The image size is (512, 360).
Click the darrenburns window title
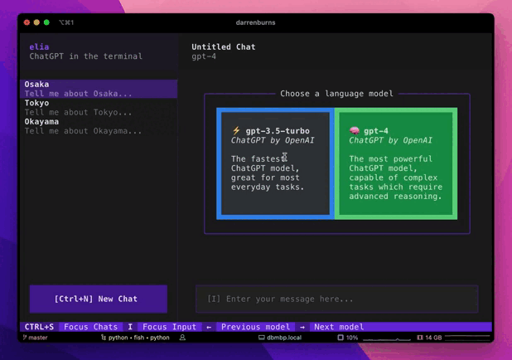coord(256,22)
